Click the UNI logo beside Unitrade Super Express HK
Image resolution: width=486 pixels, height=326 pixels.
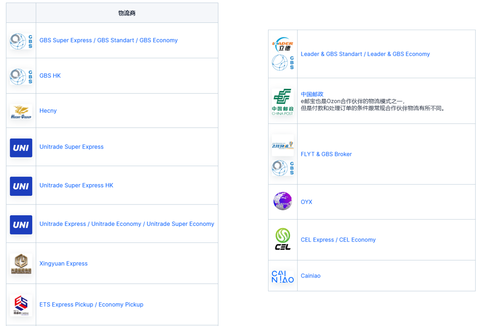coord(21,186)
